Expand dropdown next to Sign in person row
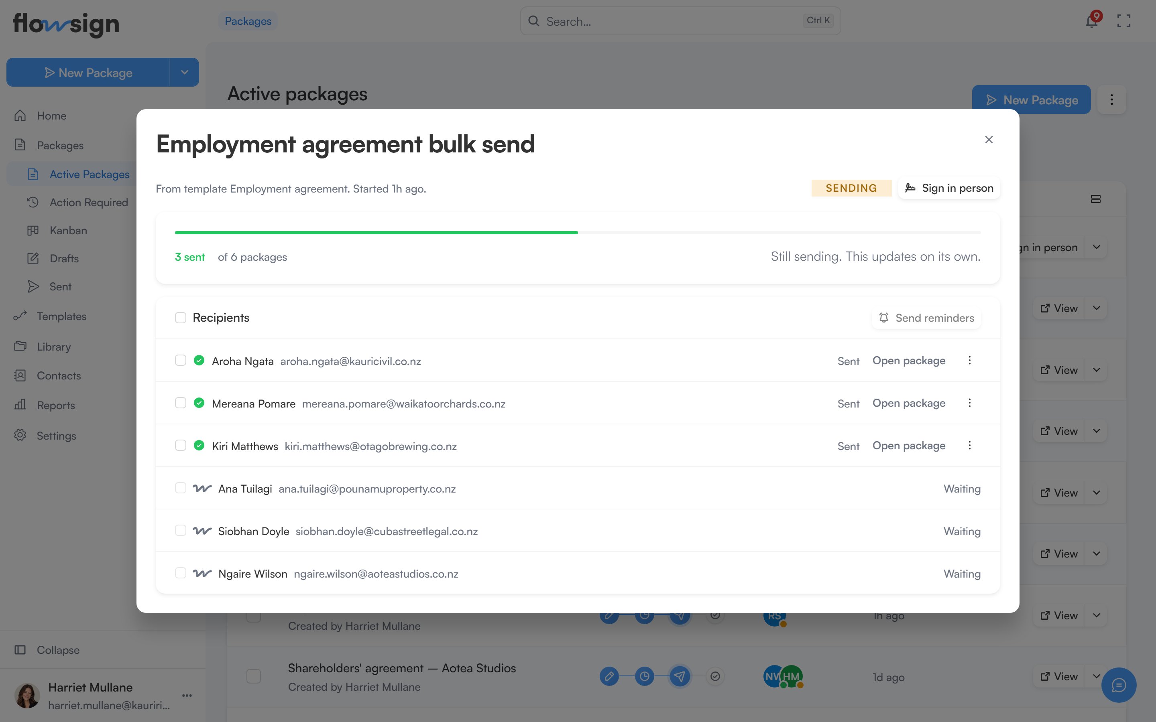 click(1096, 247)
